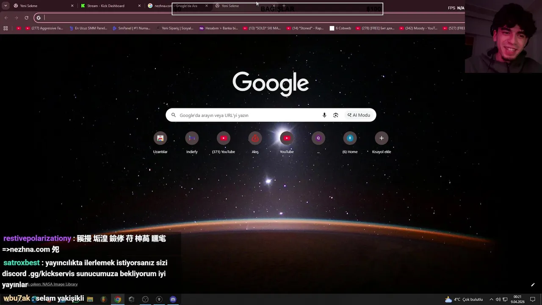542x305 pixels.
Task: Close the first Yeni Sekme tab
Action: (x=72, y=6)
